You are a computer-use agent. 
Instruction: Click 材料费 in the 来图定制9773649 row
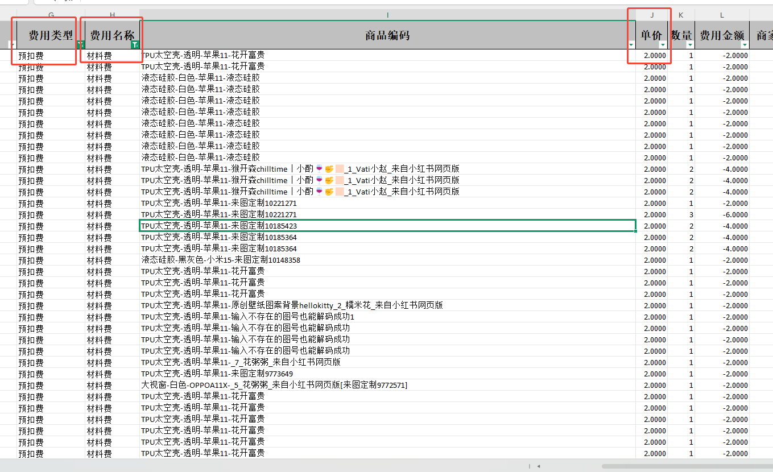tap(112, 374)
